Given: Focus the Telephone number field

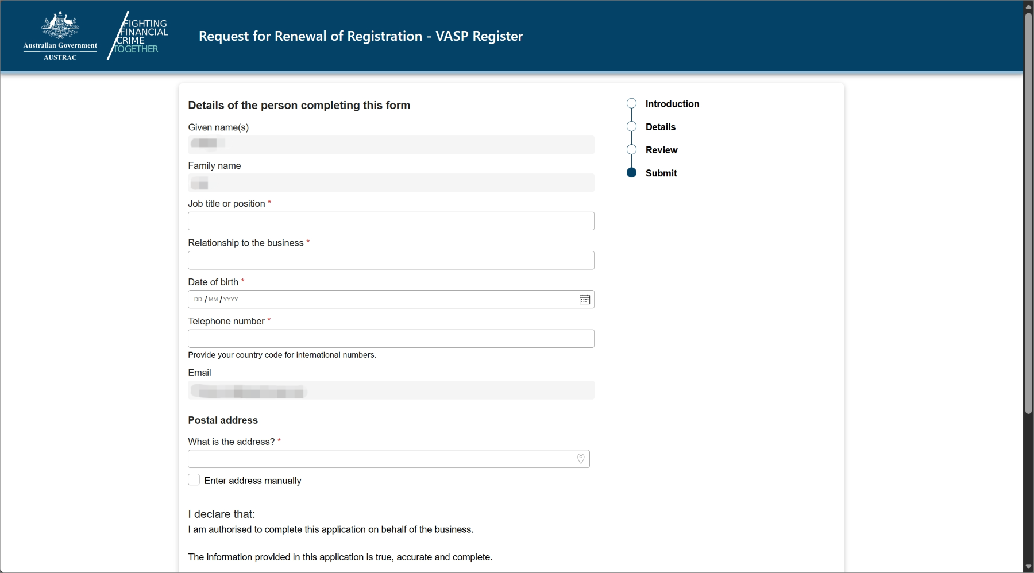Looking at the screenshot, I should 391,339.
